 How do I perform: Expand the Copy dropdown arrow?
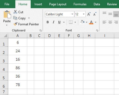pos(29,18)
